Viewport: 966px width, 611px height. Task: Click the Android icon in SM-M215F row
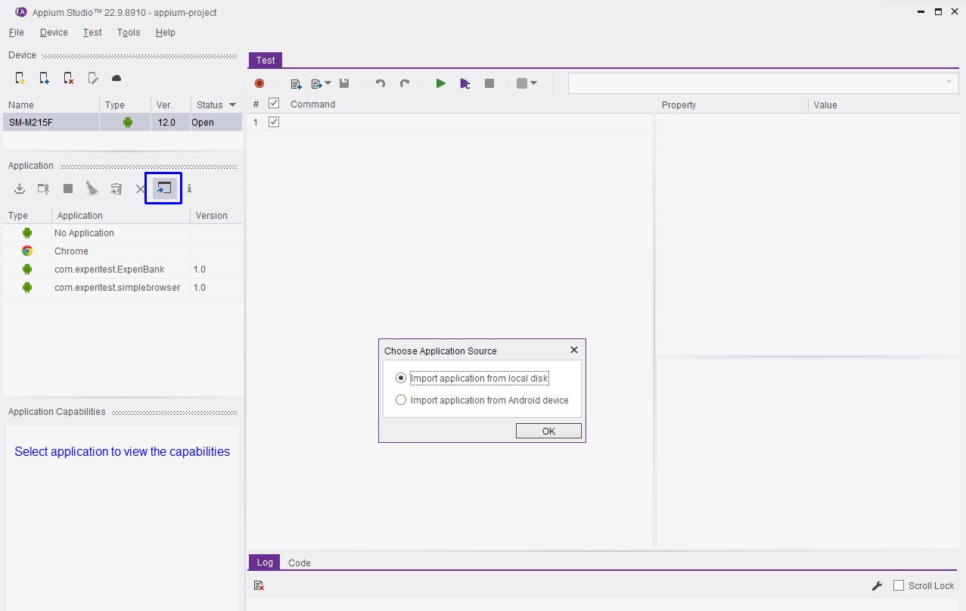pyautogui.click(x=128, y=122)
